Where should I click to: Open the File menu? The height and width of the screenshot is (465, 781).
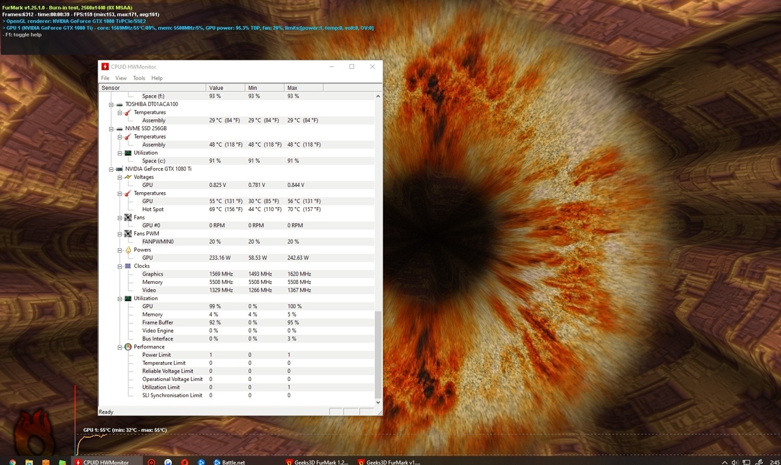(105, 78)
